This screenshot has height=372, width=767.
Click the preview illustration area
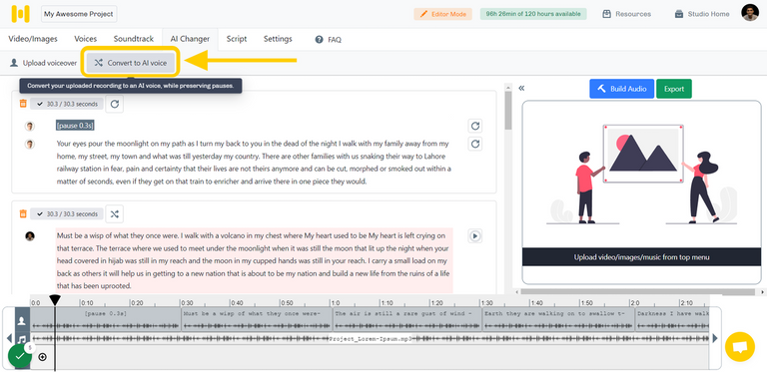pos(642,175)
